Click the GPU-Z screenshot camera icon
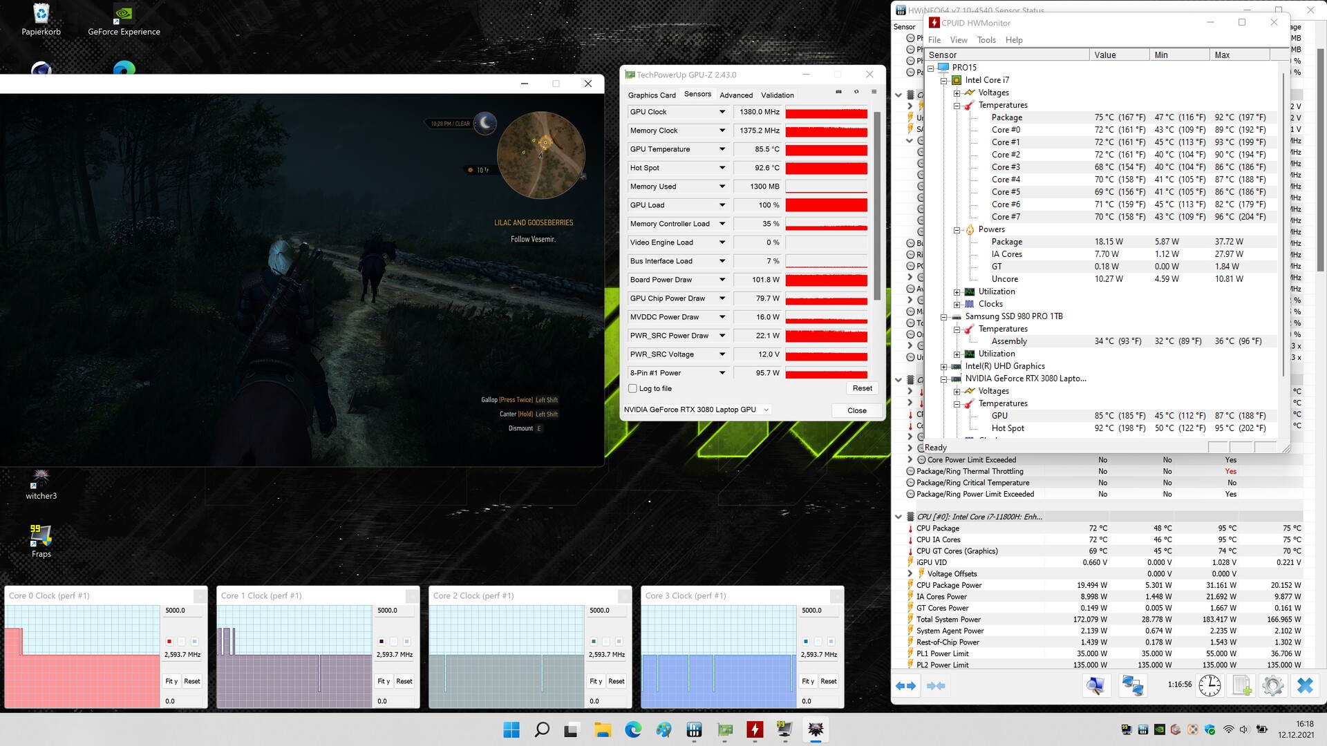This screenshot has width=1327, height=746. coord(838,92)
